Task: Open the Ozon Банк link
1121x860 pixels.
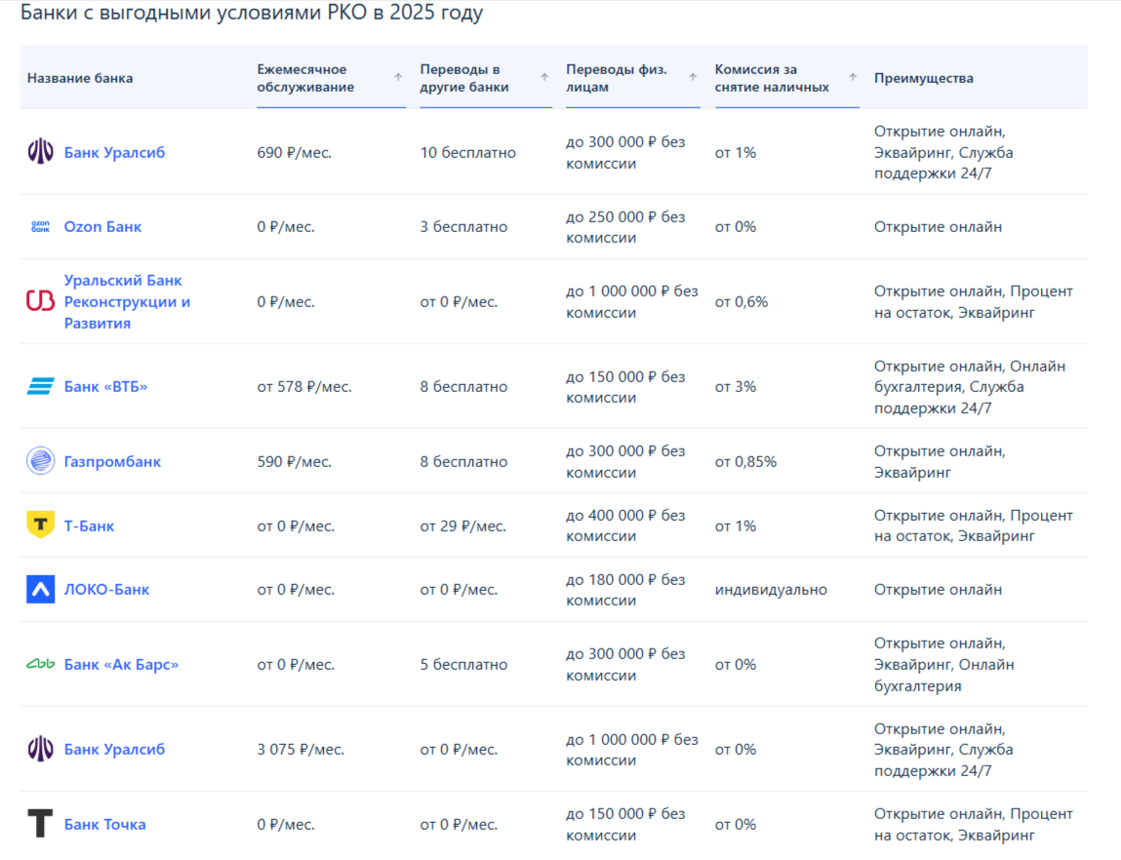Action: 103,226
